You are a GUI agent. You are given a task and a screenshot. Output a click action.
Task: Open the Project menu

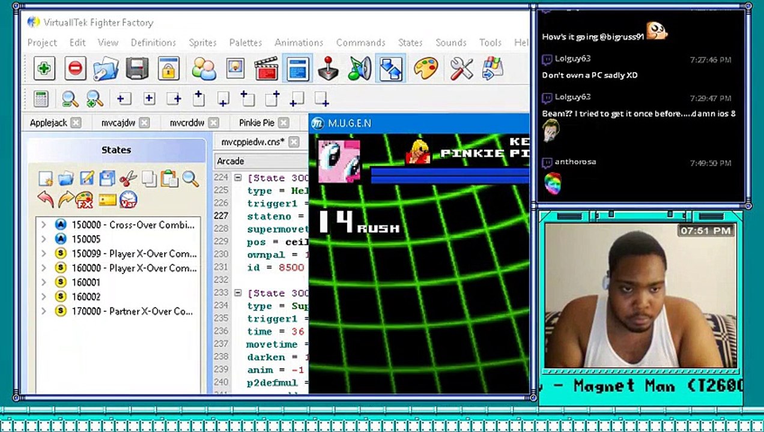pyautogui.click(x=42, y=43)
